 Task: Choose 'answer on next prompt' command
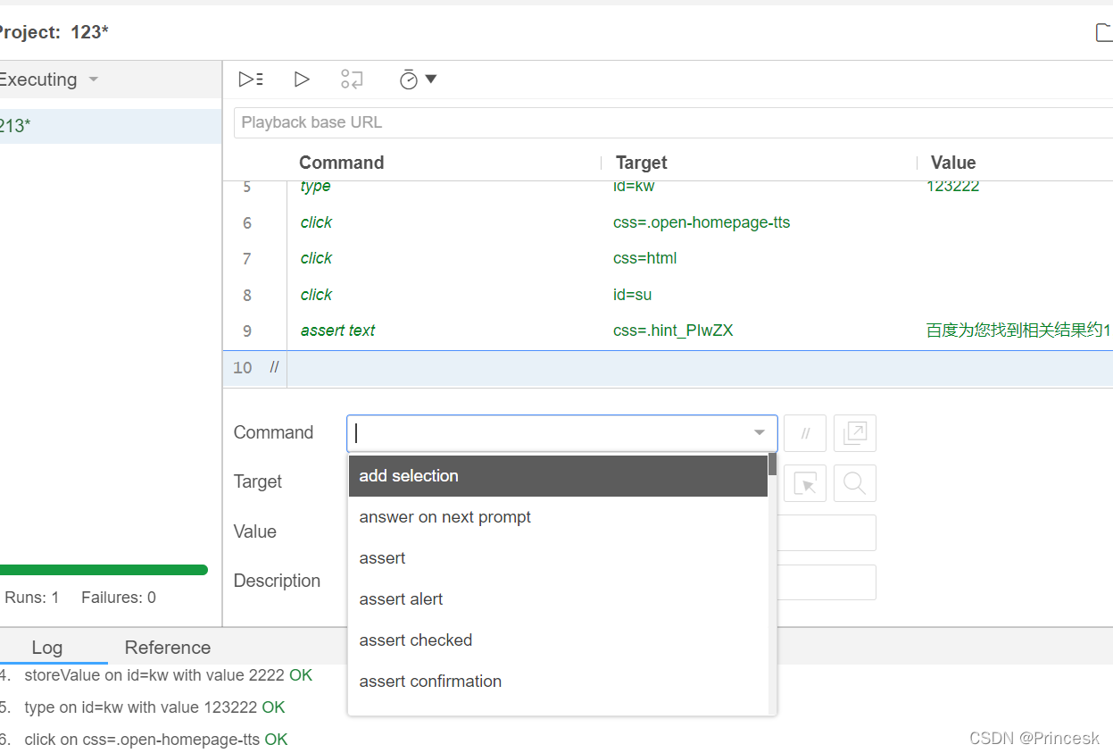(x=558, y=517)
